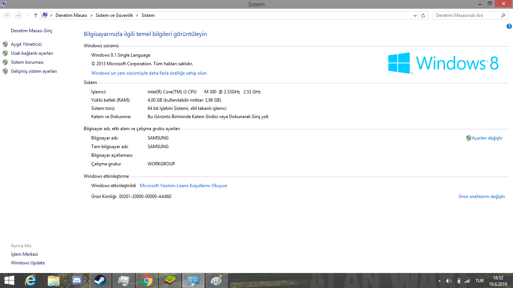Viewport: 513px width, 288px height.
Task: Click Ürün anahtarını değiştir link
Action: pyautogui.click(x=482, y=196)
